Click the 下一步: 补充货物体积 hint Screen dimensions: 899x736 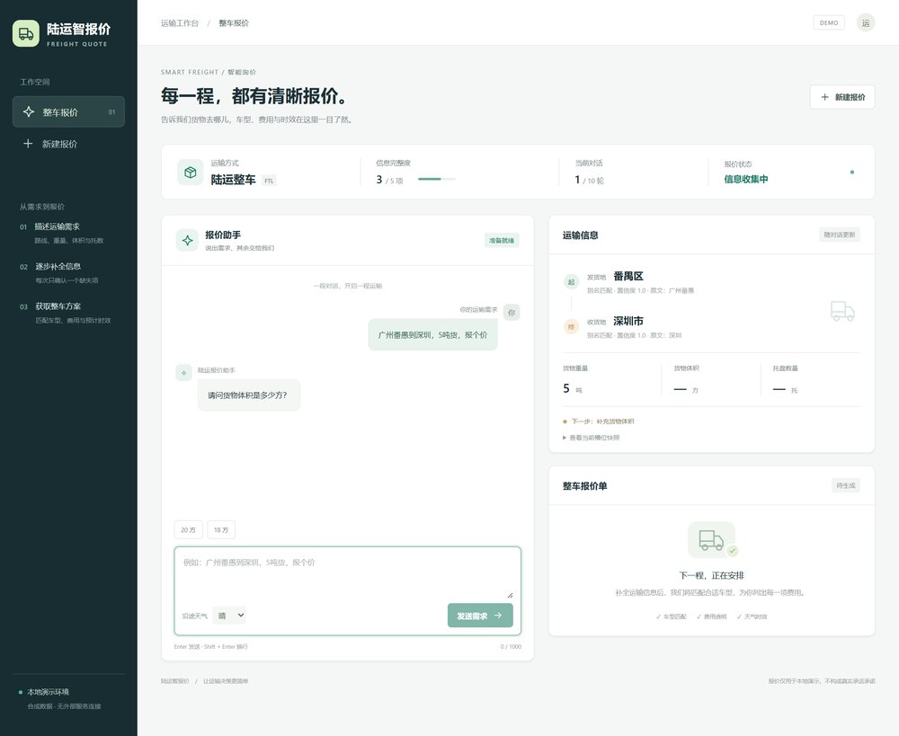599,421
